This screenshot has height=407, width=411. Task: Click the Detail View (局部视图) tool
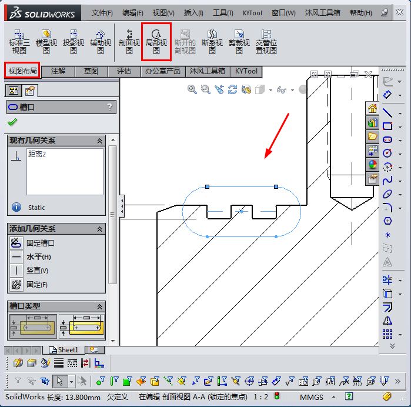pyautogui.click(x=156, y=41)
